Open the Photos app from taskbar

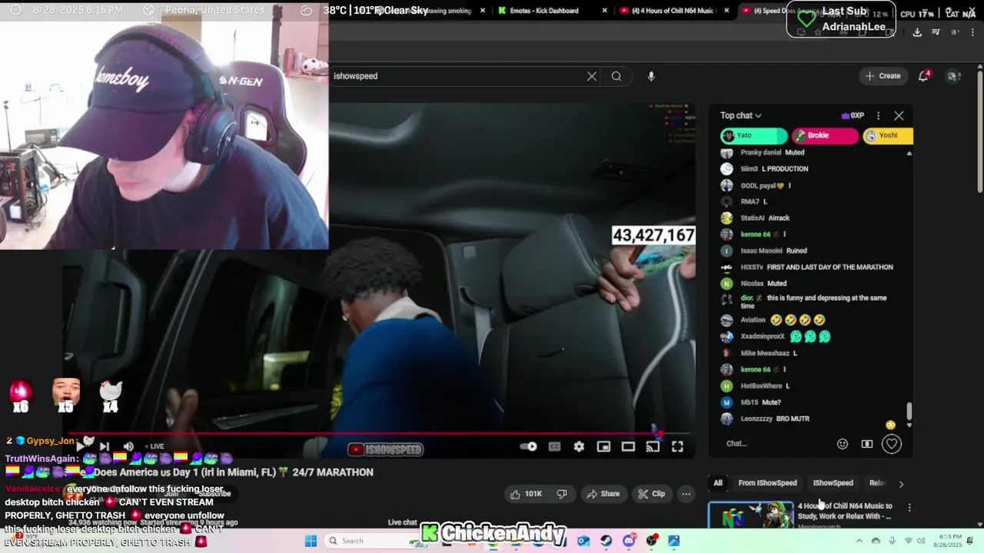click(x=674, y=541)
